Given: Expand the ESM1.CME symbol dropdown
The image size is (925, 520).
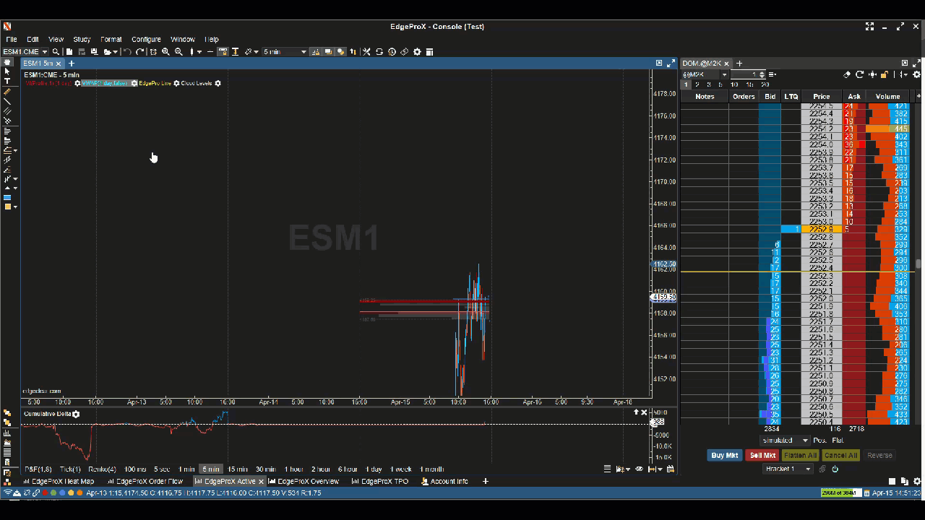Looking at the screenshot, I should (x=45, y=52).
